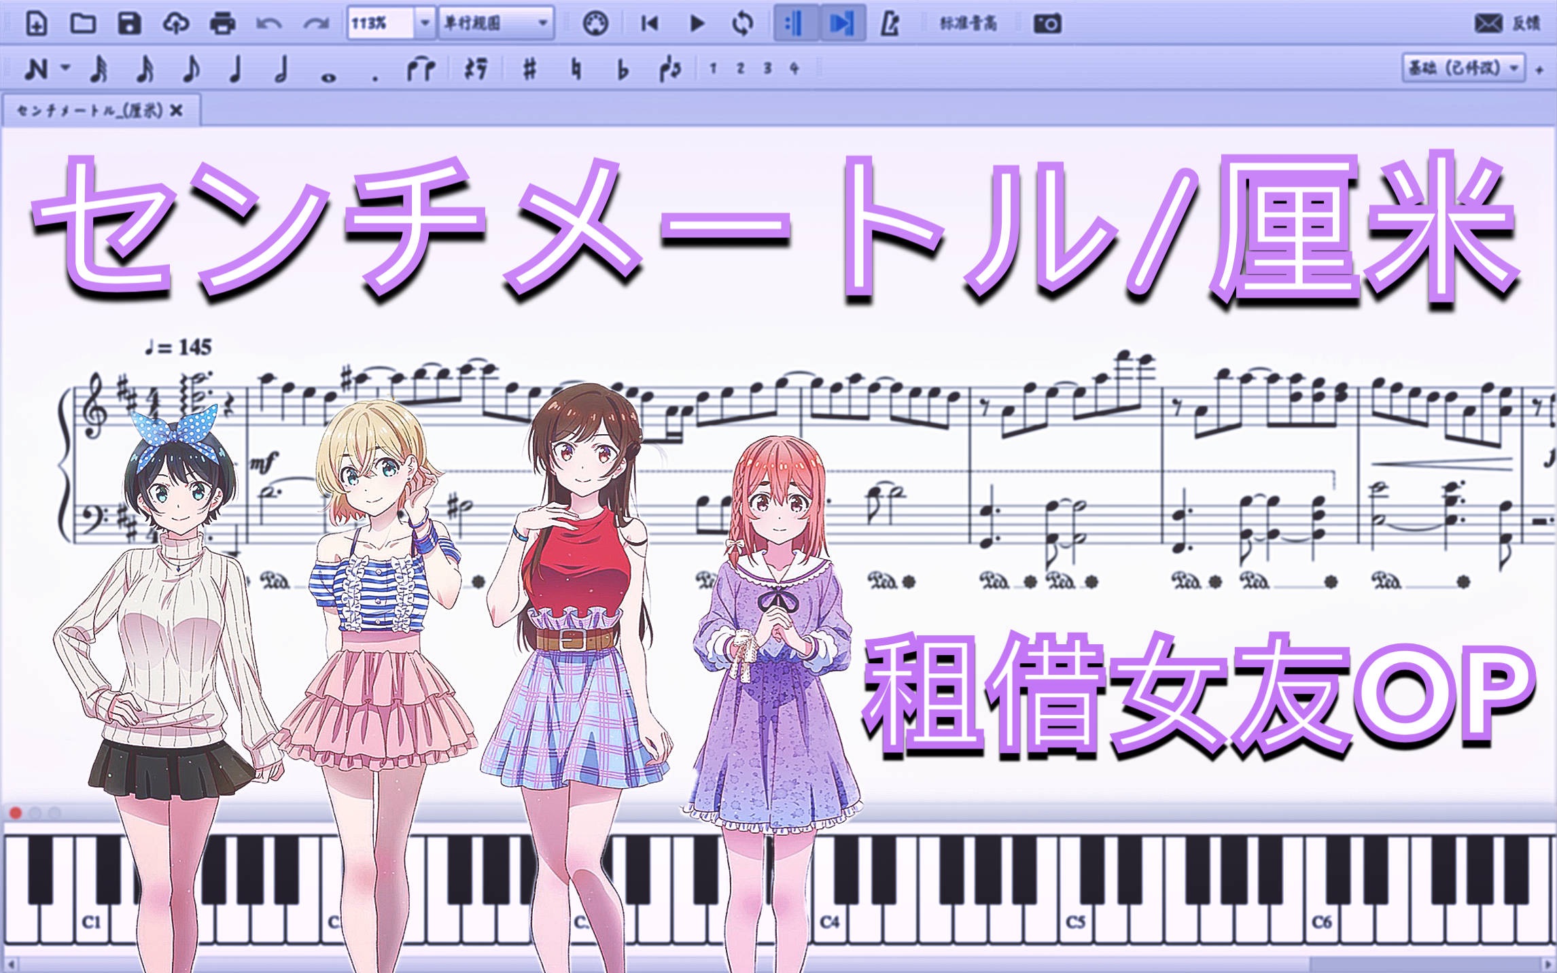Image resolution: width=1557 pixels, height=973 pixels.
Task: Open the 基础 (已修改) workspace dropdown
Action: (1463, 68)
